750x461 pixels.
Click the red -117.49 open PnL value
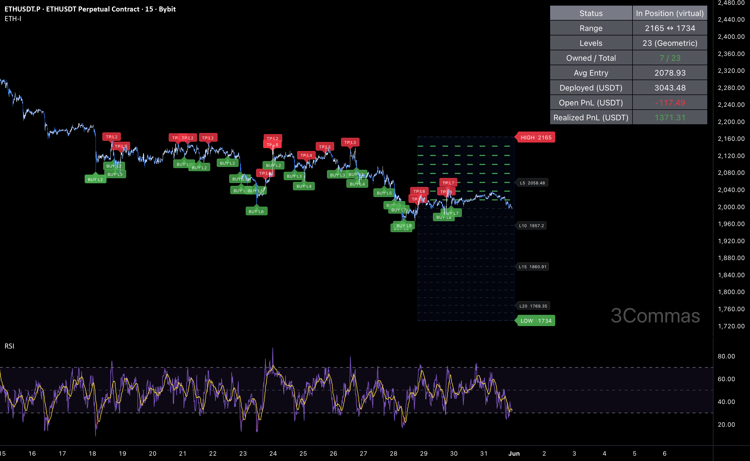click(x=670, y=103)
